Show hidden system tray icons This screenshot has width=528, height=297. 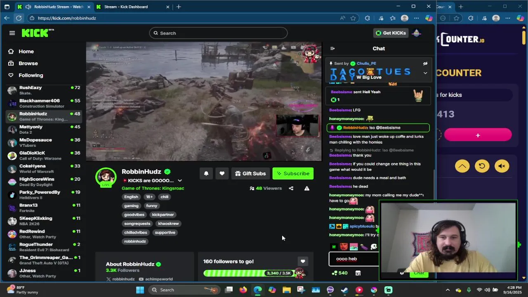(448, 290)
